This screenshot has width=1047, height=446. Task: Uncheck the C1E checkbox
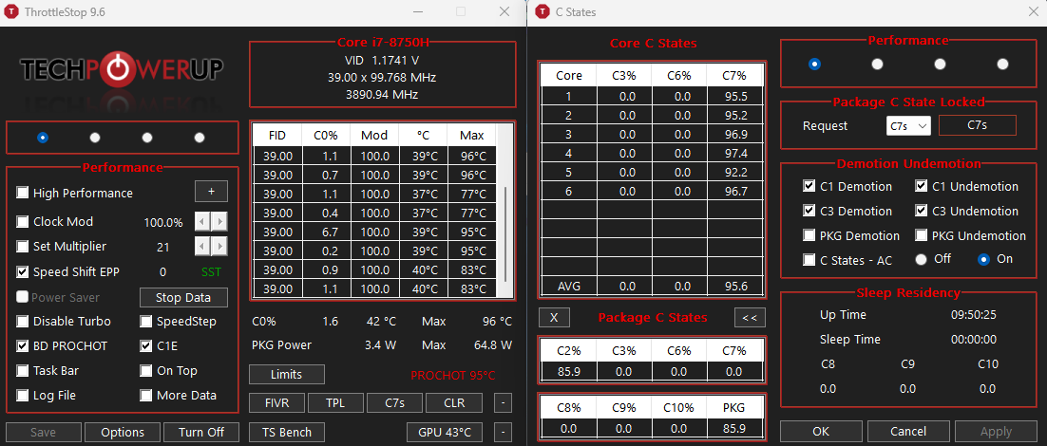click(146, 346)
